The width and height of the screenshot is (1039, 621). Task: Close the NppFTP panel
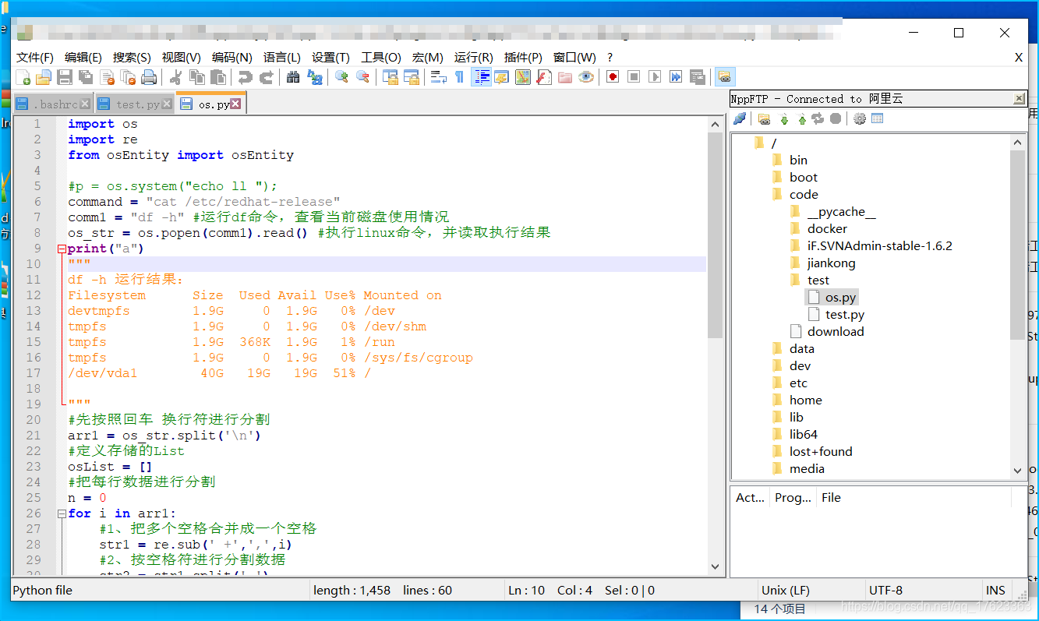(1019, 99)
